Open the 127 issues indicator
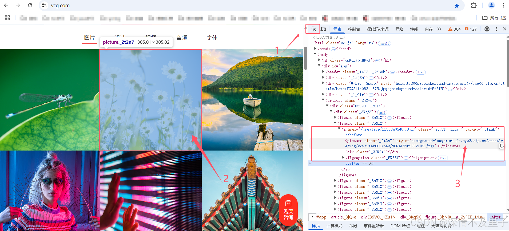This screenshot has width=509, height=231. click(471, 29)
